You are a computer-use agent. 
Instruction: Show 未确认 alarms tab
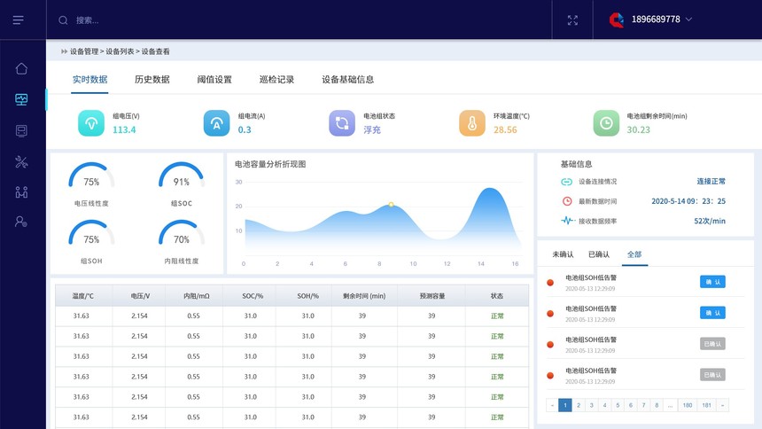(x=563, y=254)
